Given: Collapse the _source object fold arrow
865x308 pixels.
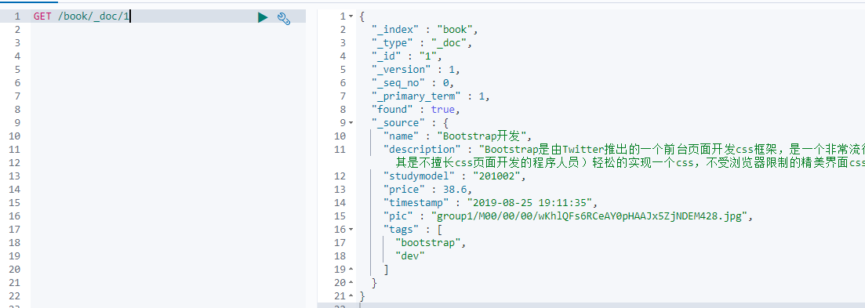Looking at the screenshot, I should [x=351, y=123].
